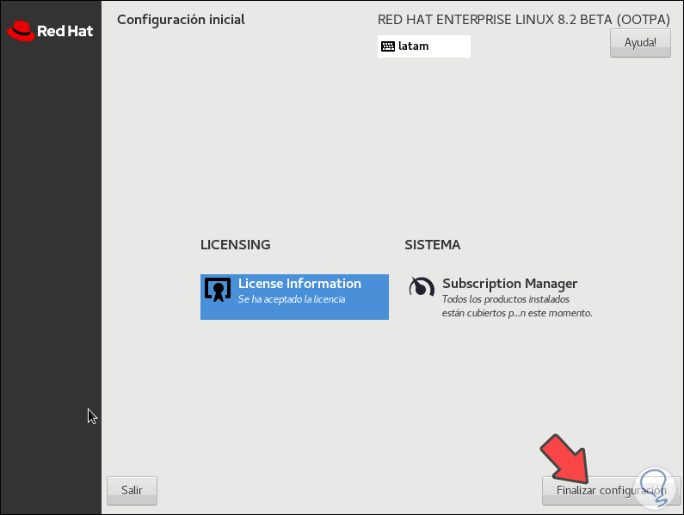Open the Subscription Manager title
Screen dimensions: 684x515
509,284
